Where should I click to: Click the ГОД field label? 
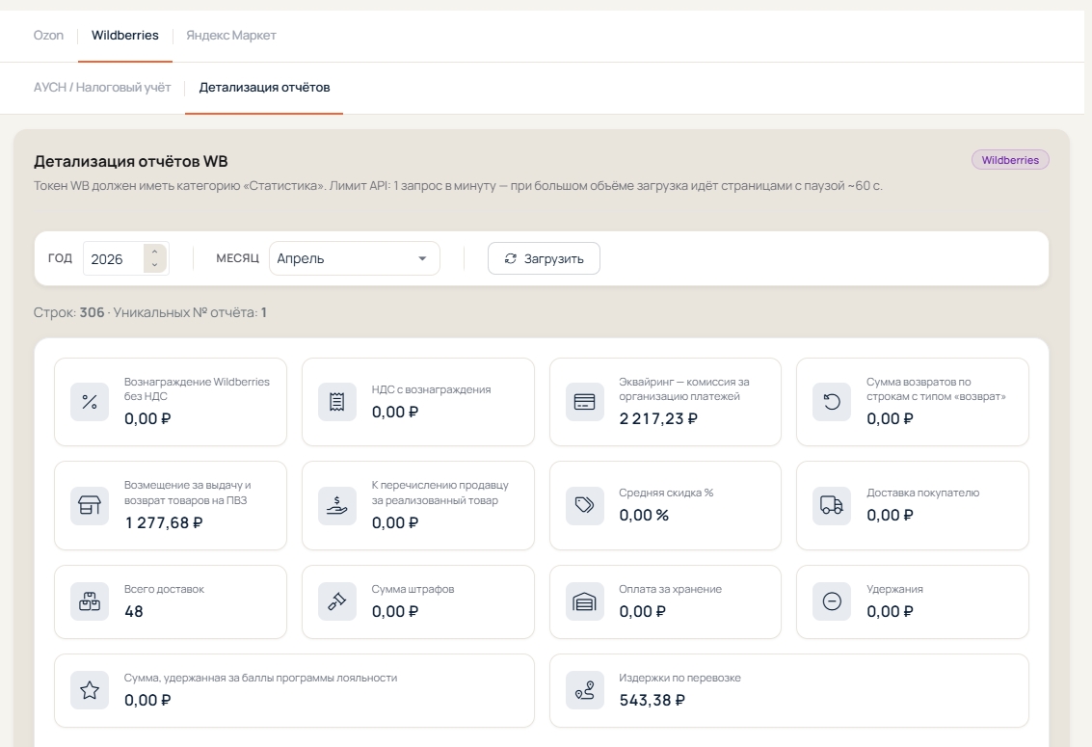(x=60, y=258)
